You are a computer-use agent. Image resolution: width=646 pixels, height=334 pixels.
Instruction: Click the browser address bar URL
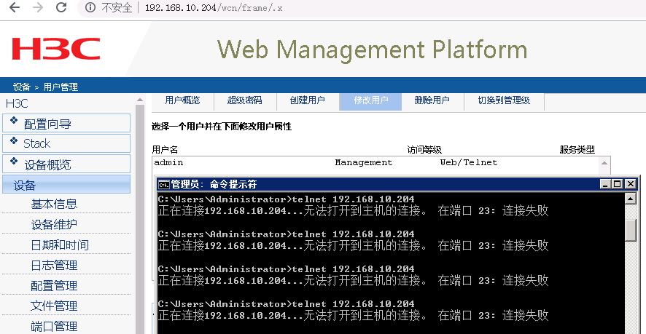(214, 8)
